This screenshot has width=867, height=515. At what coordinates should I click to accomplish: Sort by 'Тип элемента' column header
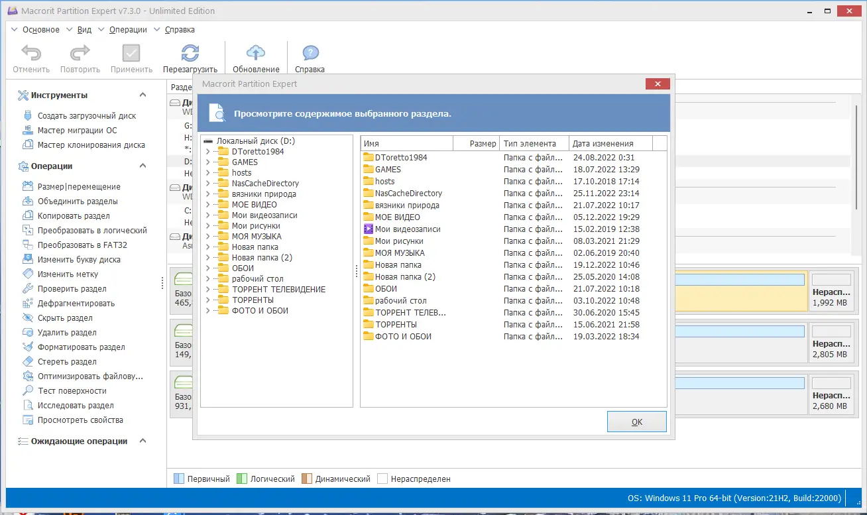coord(534,143)
